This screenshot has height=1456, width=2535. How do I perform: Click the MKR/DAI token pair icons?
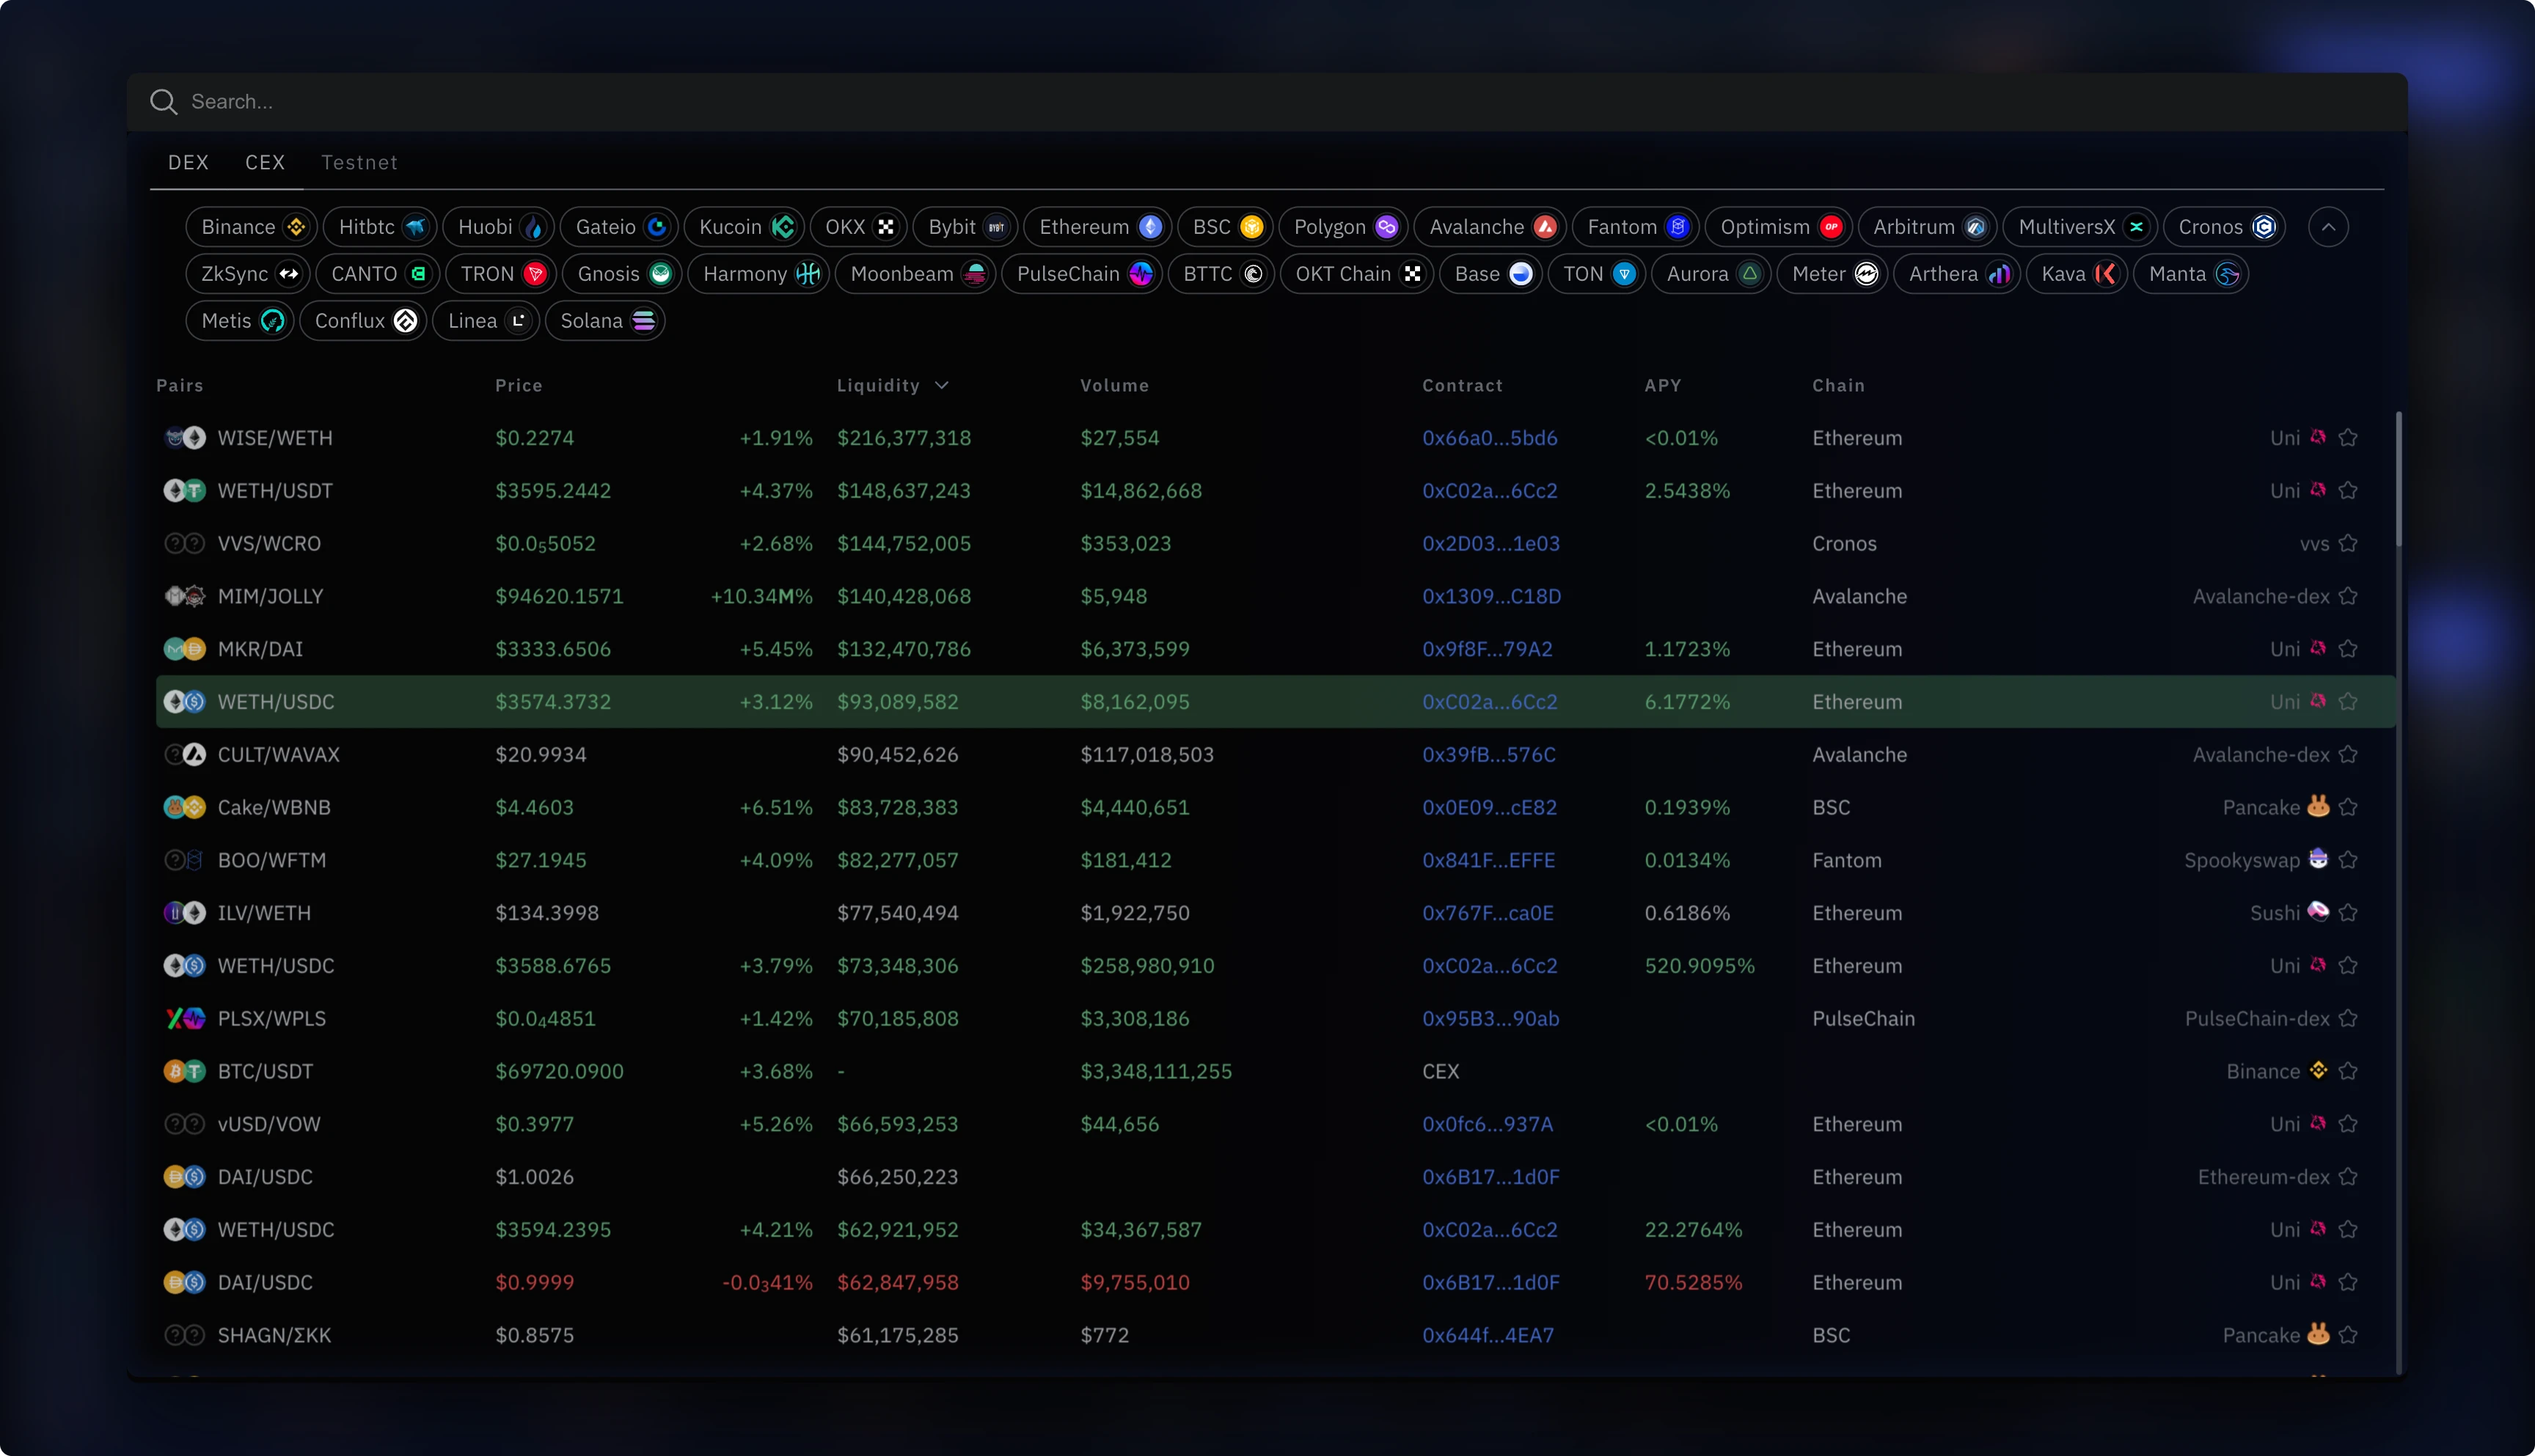pyautogui.click(x=184, y=650)
